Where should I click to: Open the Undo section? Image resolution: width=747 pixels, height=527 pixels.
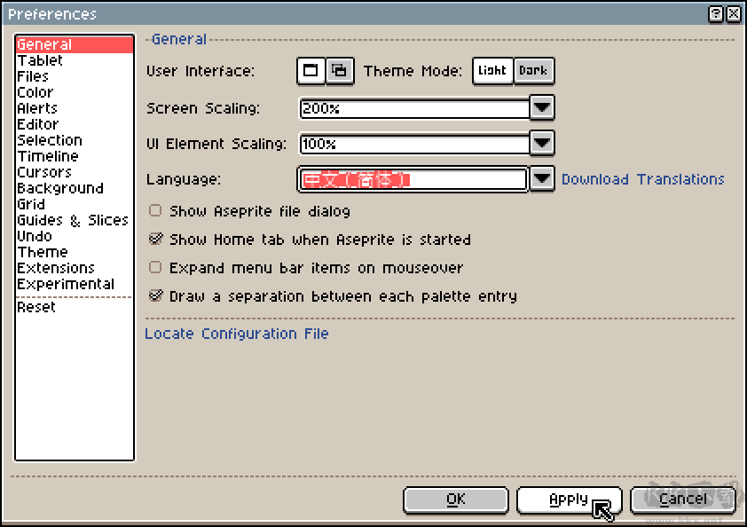click(x=75, y=236)
